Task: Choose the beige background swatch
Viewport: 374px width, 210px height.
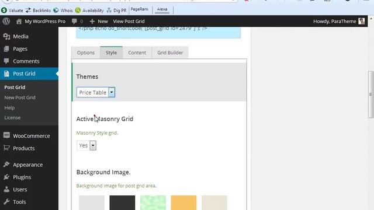Action: (x=214, y=202)
